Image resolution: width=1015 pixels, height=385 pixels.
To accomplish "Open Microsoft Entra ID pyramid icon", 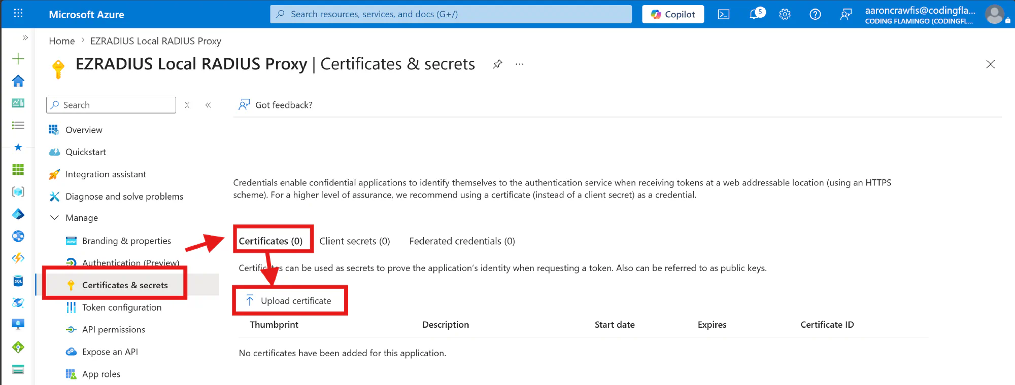I will [18, 214].
